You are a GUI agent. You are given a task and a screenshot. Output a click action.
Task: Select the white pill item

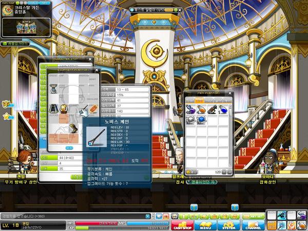click(x=190, y=120)
